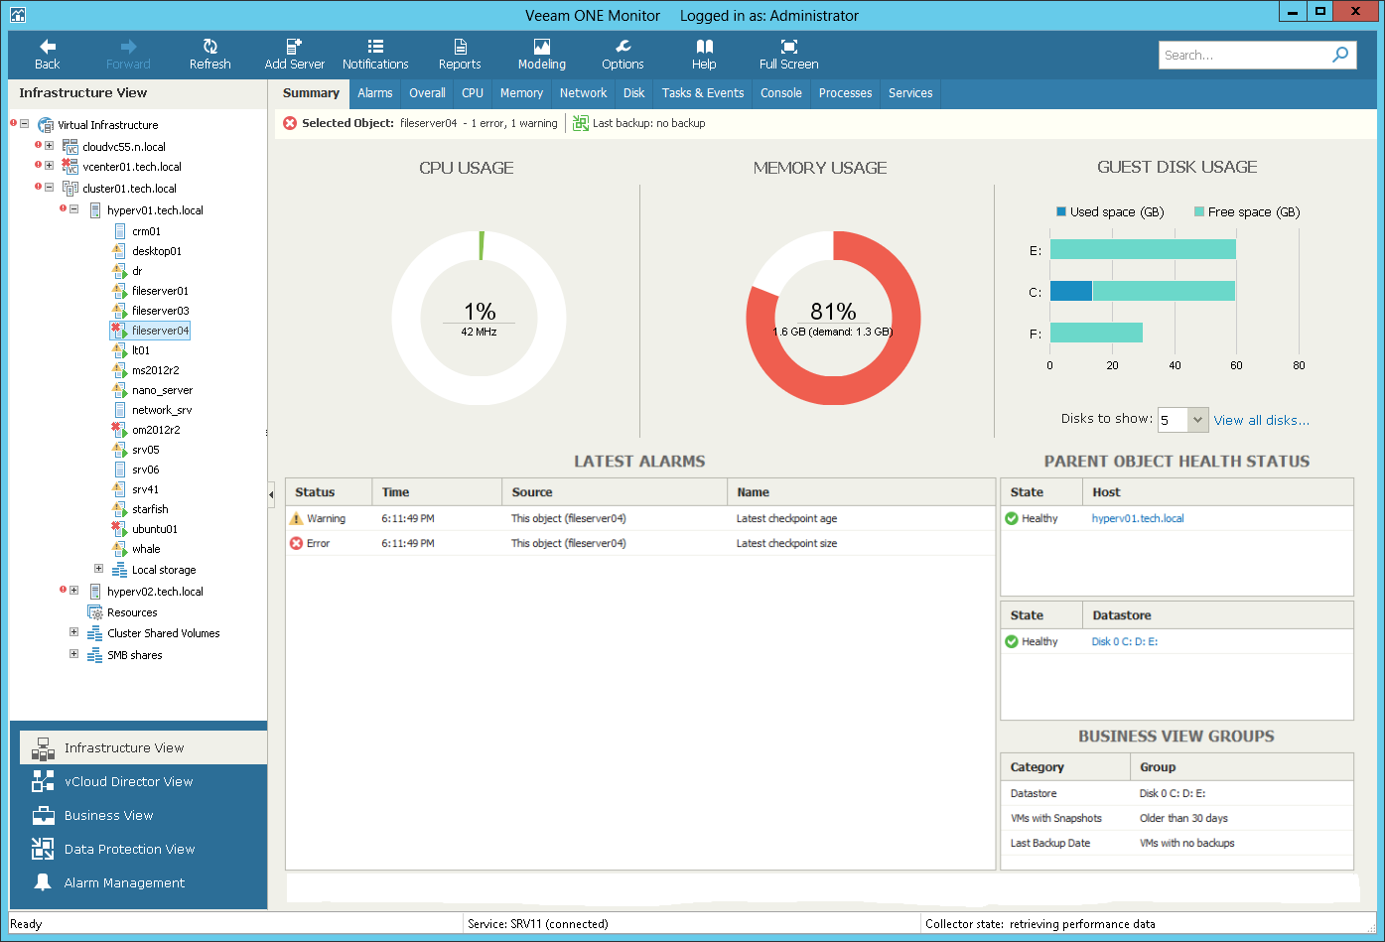Viewport: 1385px width, 942px height.
Task: Go back using the Back arrow
Action: click(x=48, y=55)
